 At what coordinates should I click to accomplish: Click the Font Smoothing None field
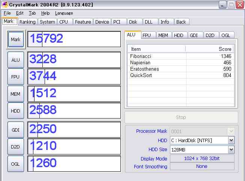pyautogui.click(x=202, y=166)
